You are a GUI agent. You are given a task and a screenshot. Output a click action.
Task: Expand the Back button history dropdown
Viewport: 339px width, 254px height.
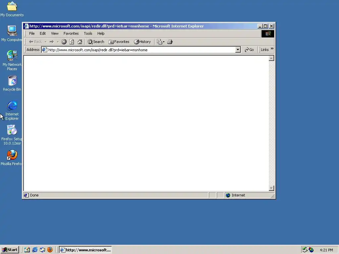pos(45,42)
